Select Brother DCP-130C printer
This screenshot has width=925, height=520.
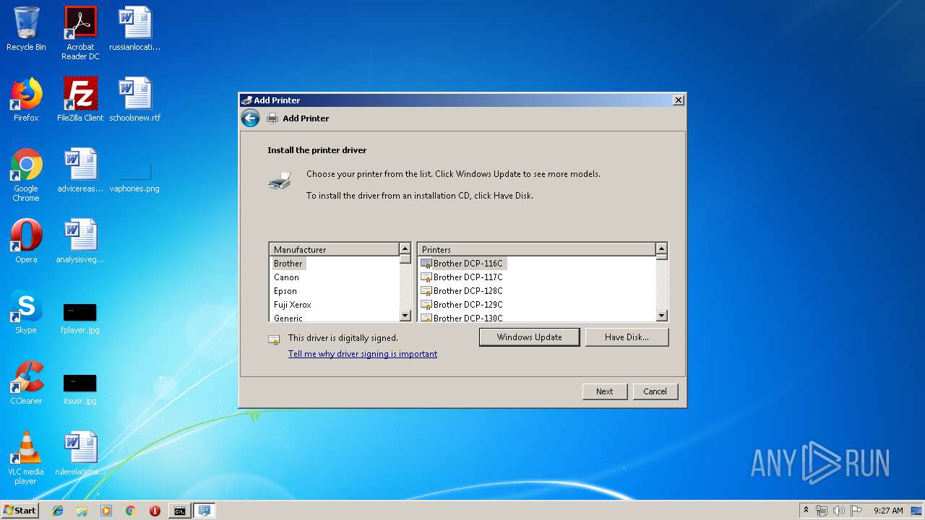462,318
